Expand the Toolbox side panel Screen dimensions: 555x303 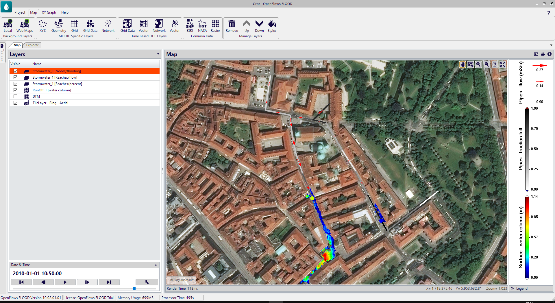click(x=2, y=53)
